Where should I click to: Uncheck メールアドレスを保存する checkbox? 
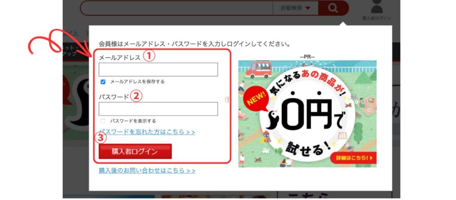tap(103, 82)
